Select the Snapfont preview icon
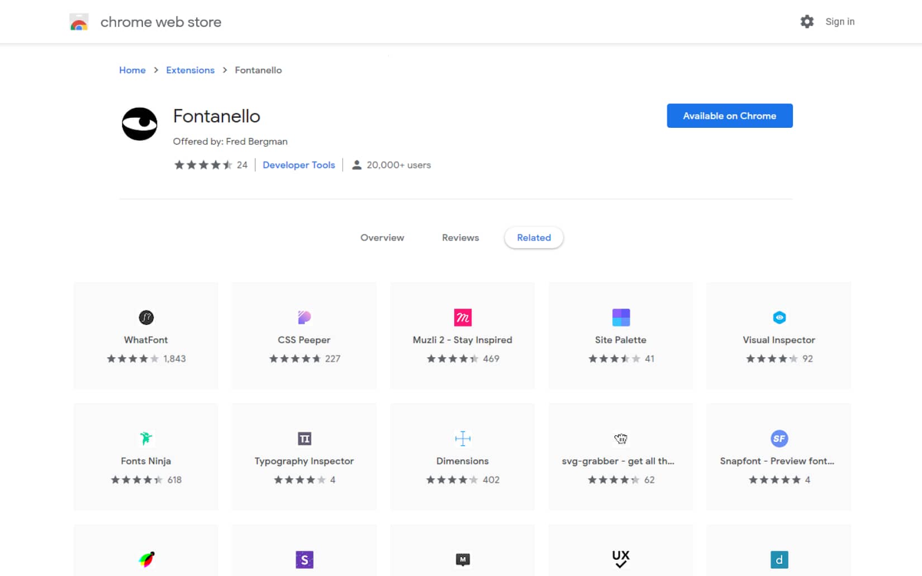 (x=779, y=439)
